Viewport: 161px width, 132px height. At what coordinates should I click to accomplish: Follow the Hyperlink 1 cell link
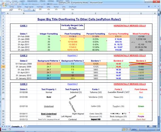pyautogui.click(x=72, y=55)
